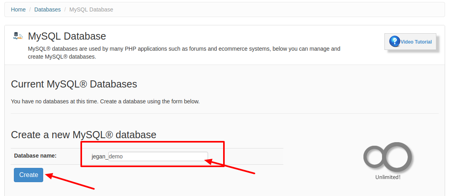The image size is (451, 196).
Task: Click the 'Current MySQL® Databases' heading
Action: point(74,84)
